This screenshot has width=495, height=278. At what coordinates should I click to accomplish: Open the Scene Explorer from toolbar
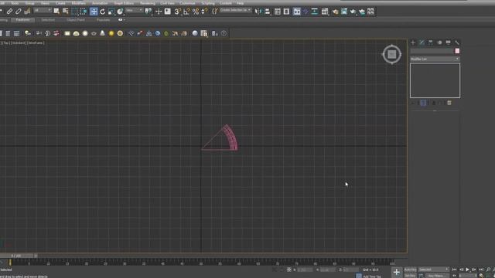click(278, 12)
